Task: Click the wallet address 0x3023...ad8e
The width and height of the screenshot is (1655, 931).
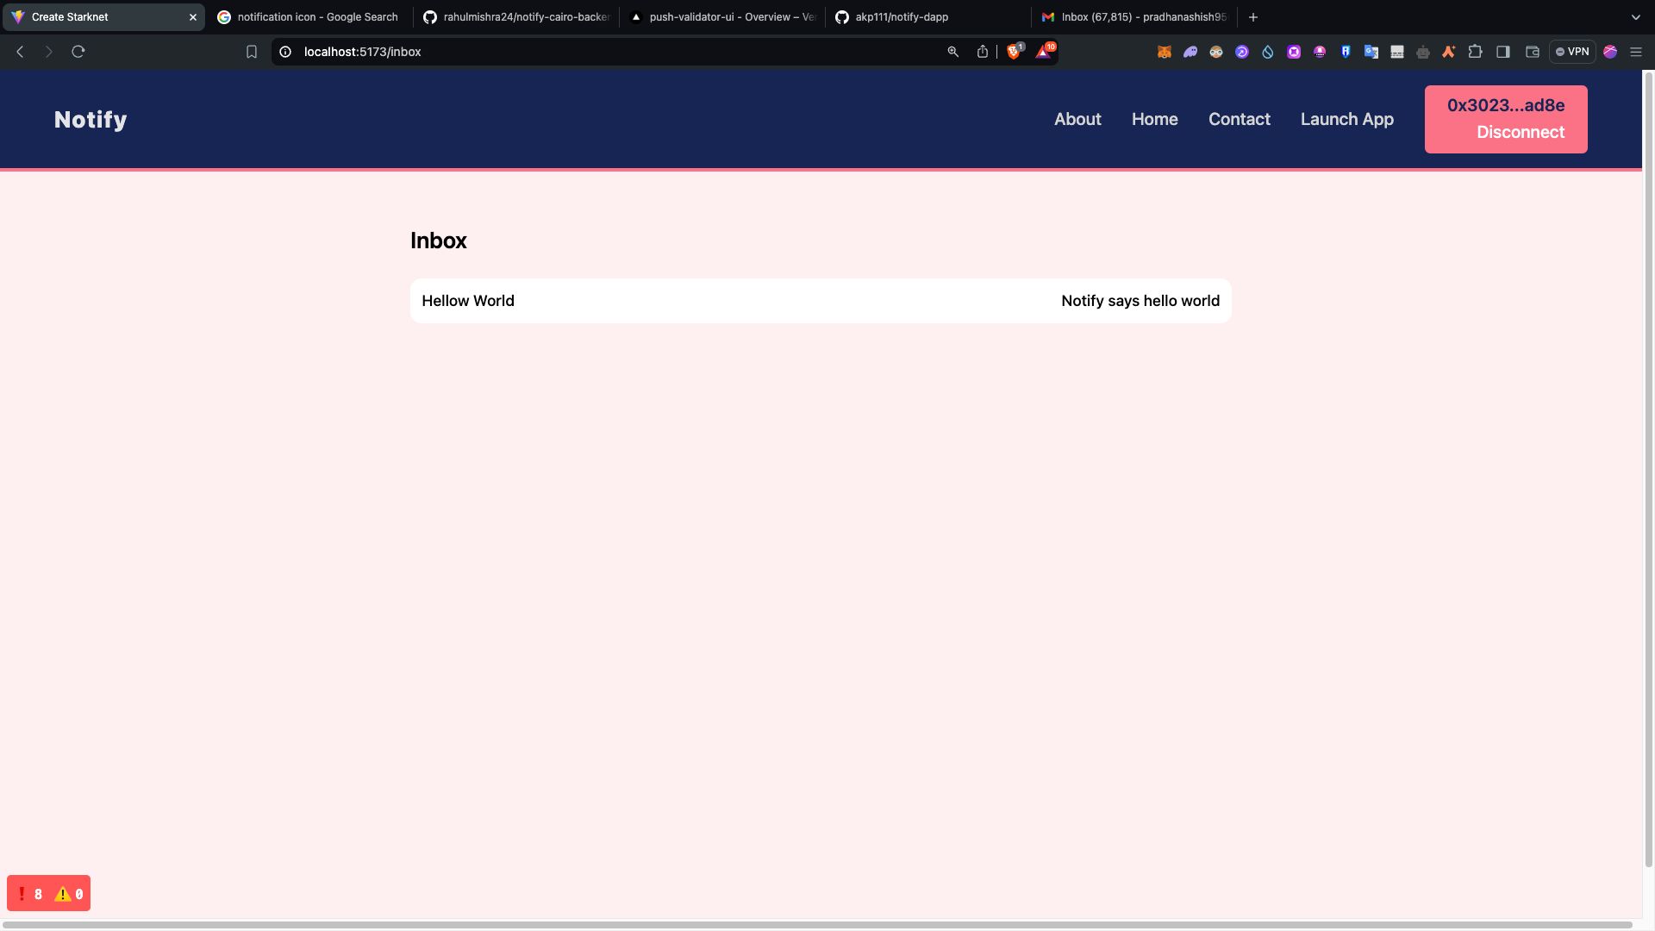Action: click(1506, 104)
